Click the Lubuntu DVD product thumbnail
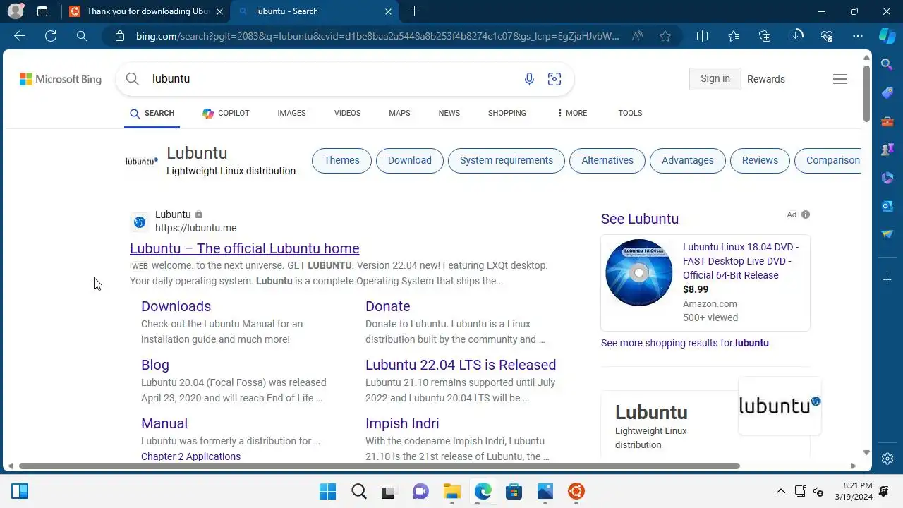Screen dimensions: 903x508 point(639,273)
